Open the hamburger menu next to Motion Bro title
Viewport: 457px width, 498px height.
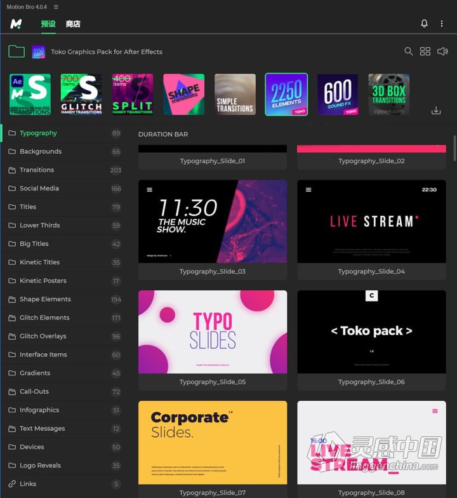(56, 6)
